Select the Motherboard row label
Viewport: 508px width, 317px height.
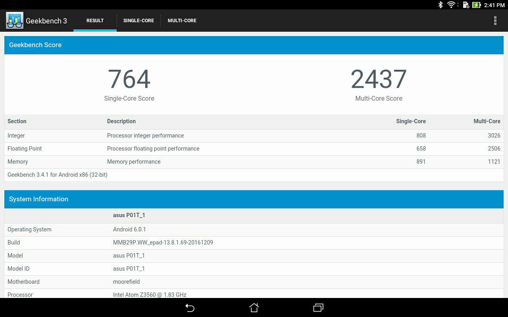[23, 282]
